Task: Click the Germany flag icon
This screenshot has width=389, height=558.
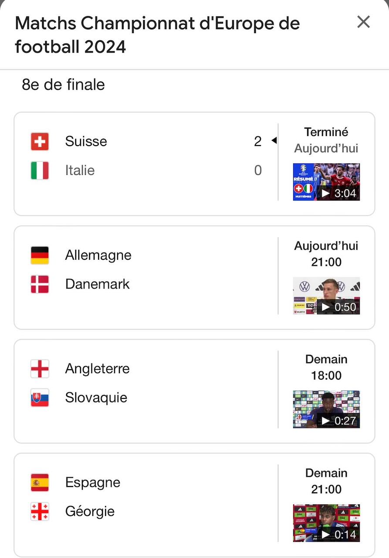Action: 40,255
